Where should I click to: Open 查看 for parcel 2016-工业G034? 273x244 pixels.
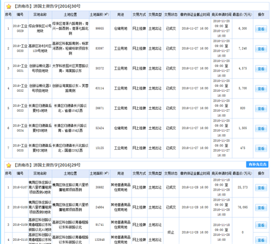261,129
